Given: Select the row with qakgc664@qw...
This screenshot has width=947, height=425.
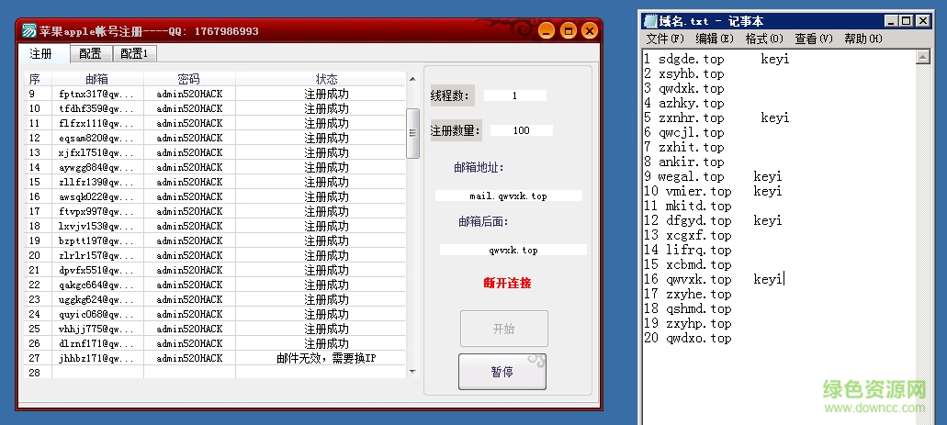Looking at the screenshot, I should 215,285.
